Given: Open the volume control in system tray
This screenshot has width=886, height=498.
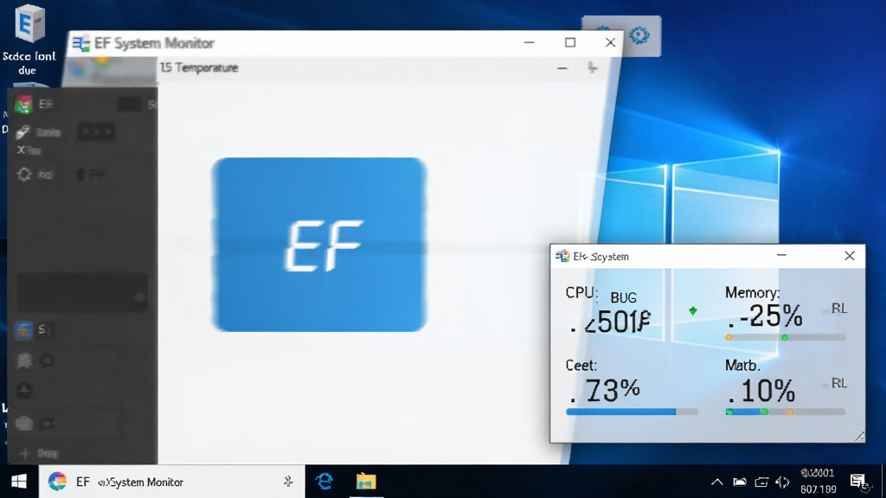Looking at the screenshot, I should click(x=782, y=482).
